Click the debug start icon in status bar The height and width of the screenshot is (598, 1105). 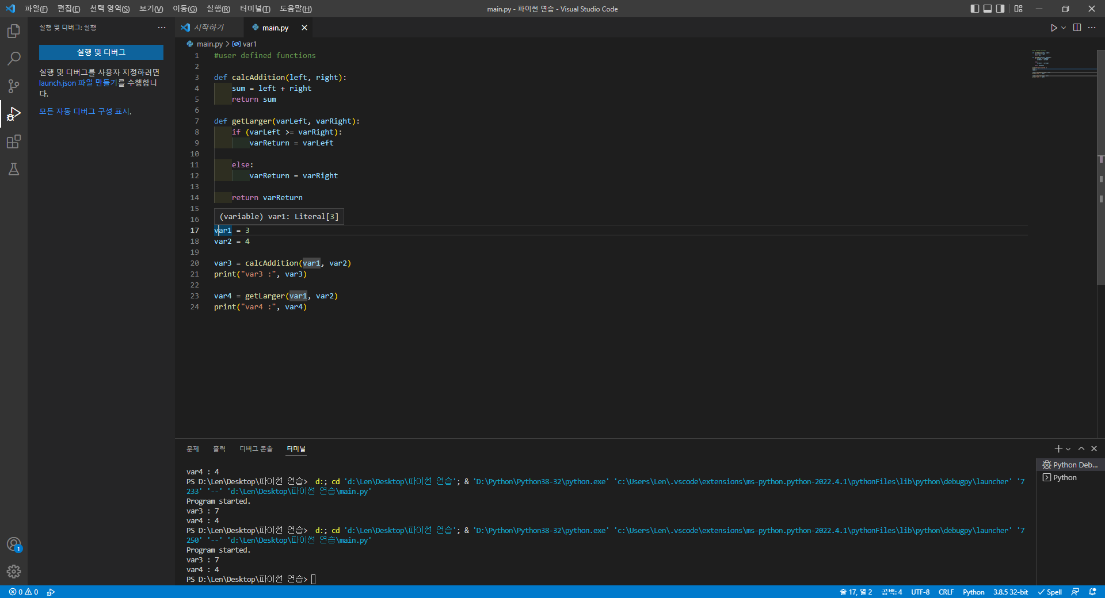tap(51, 592)
